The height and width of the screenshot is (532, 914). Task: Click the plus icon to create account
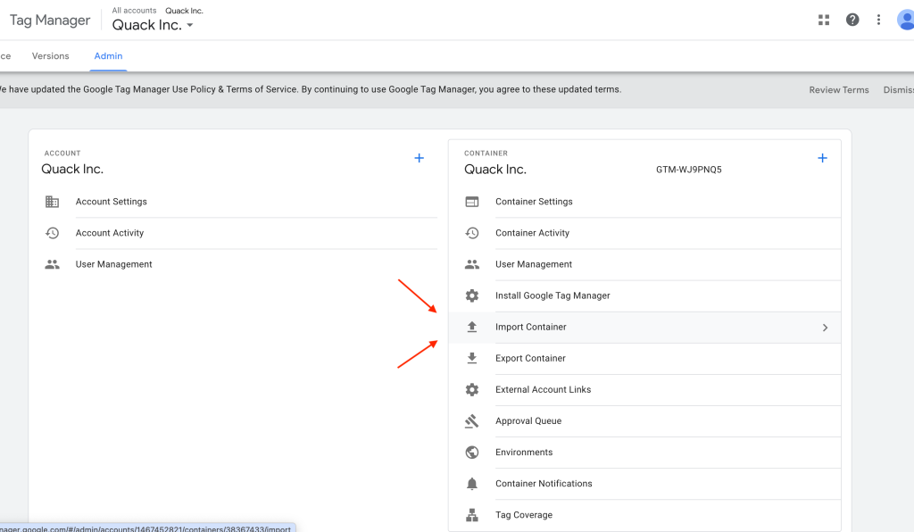tap(419, 158)
